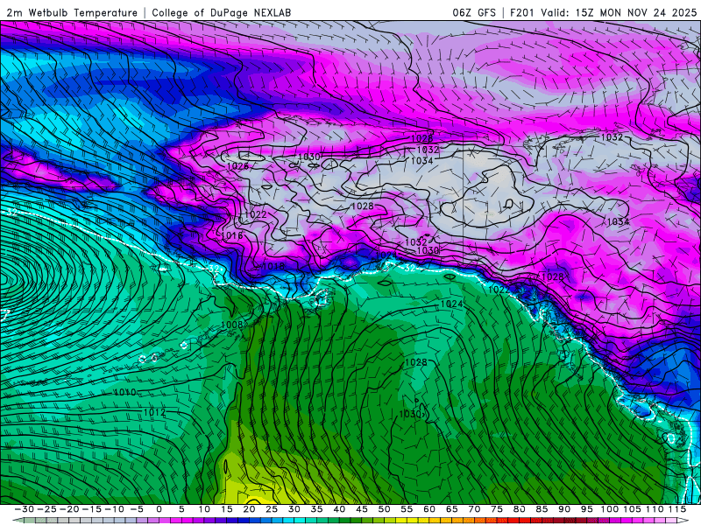Click the 40 value on the color scale
Screen dimensions: 701x525
click(x=339, y=509)
